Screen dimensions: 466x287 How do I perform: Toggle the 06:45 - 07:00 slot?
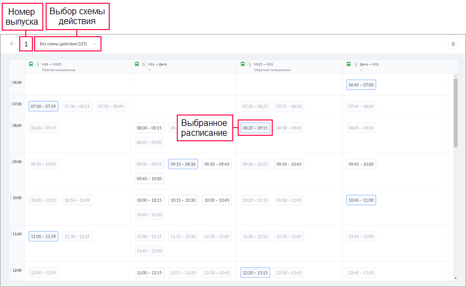pyautogui.click(x=361, y=85)
